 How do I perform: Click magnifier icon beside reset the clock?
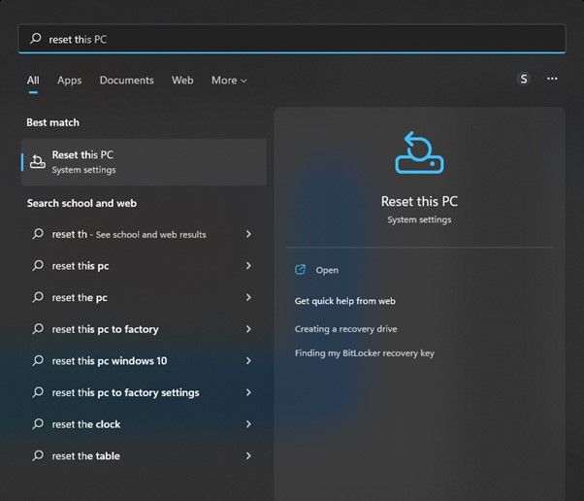[38, 424]
